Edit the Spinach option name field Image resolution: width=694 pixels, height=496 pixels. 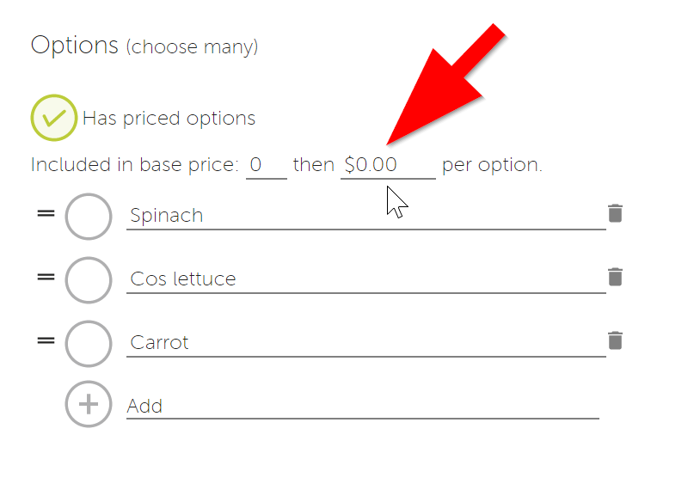pyautogui.click(x=366, y=216)
